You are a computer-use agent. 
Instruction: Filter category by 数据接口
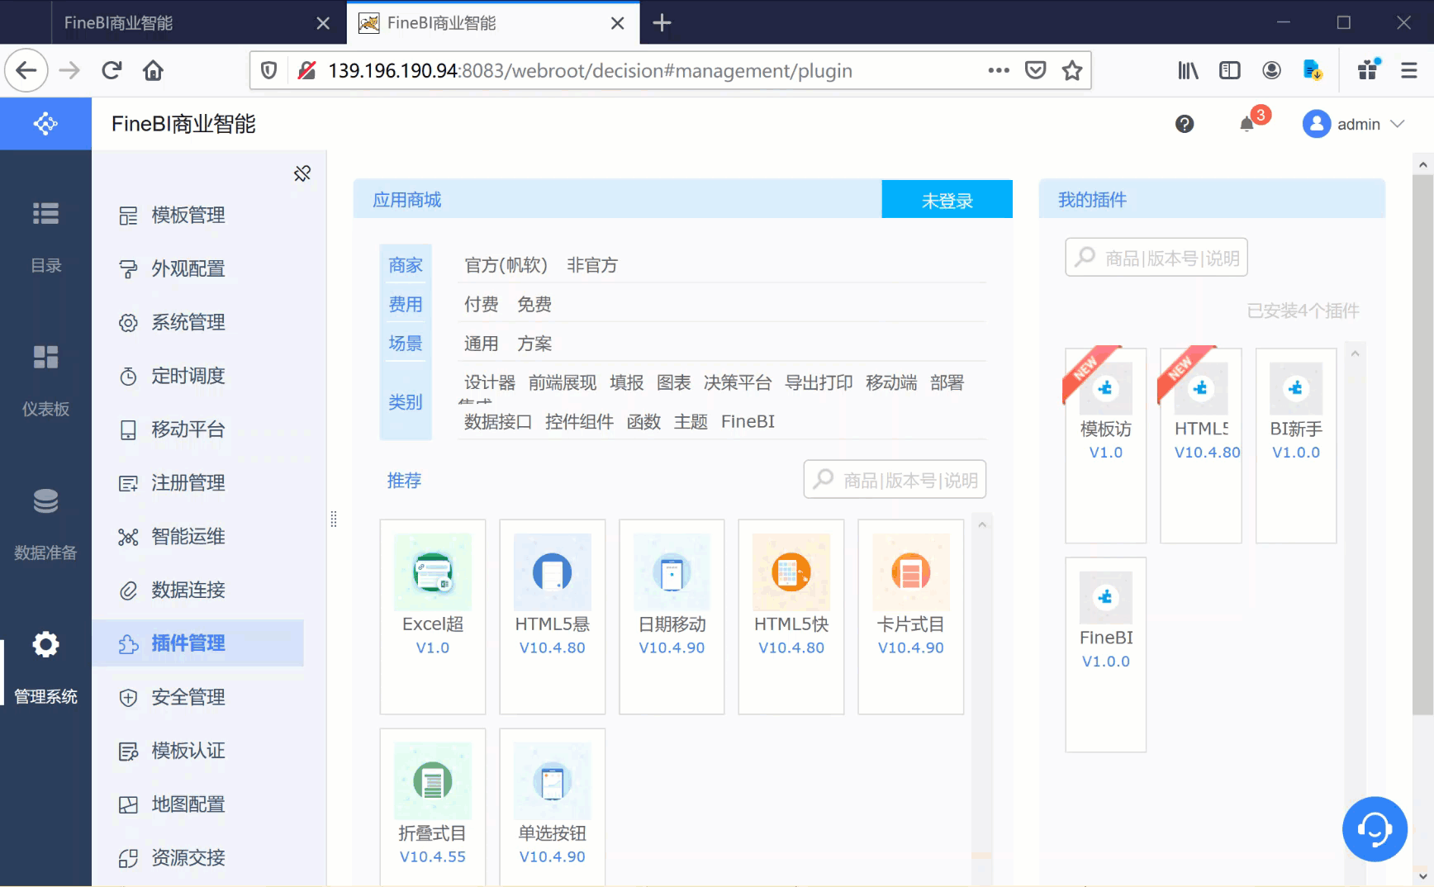[x=498, y=421]
